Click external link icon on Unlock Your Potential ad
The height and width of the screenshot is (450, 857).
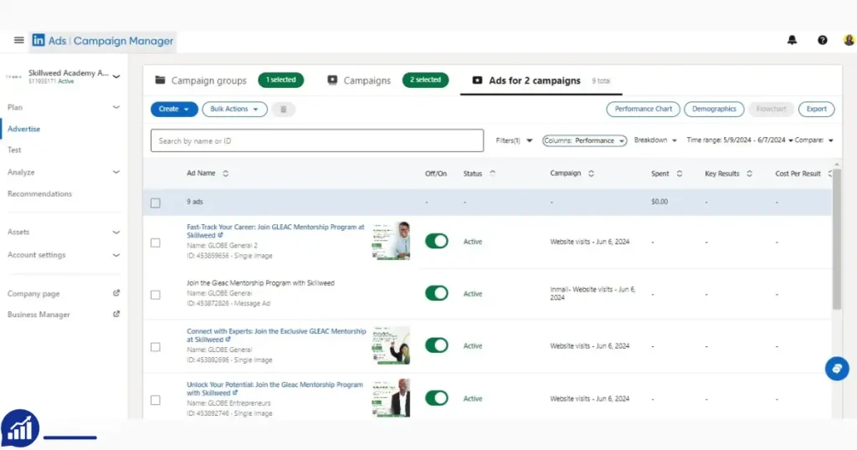coord(235,392)
